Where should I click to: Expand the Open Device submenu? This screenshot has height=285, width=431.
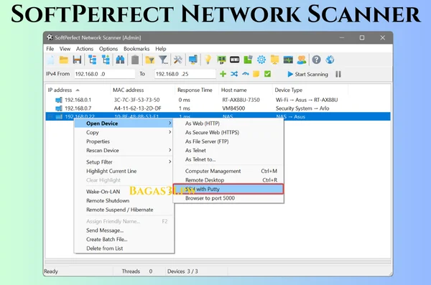124,123
